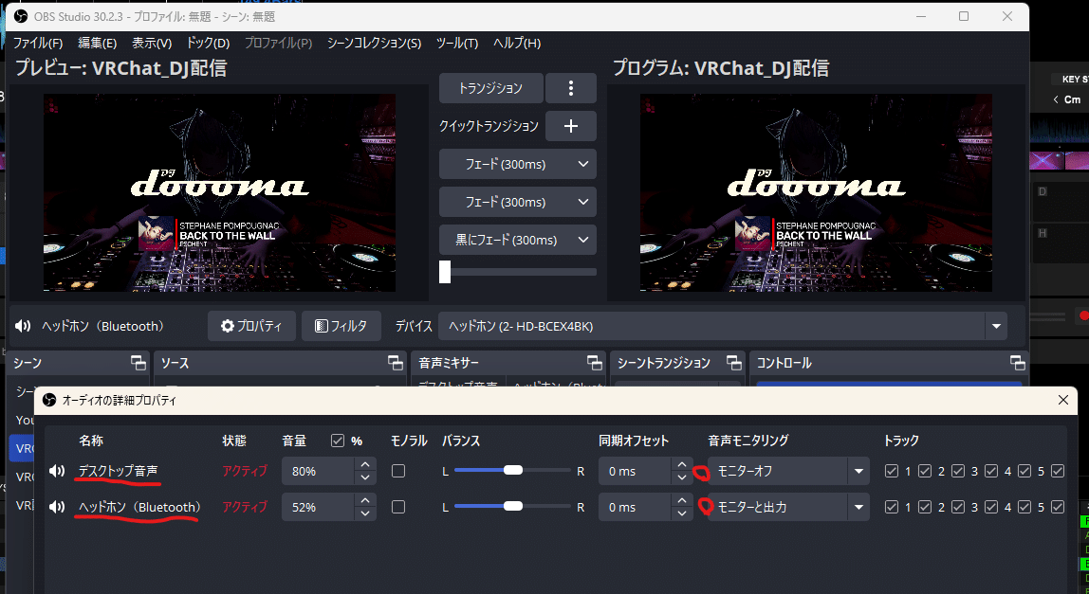Mute the デスクトップ音声 speaker icon
The image size is (1089, 594).
pos(57,471)
